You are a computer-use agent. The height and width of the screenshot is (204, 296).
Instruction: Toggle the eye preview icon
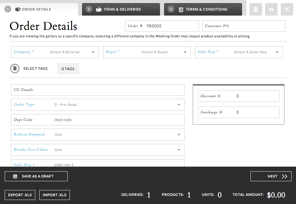pos(271,9)
